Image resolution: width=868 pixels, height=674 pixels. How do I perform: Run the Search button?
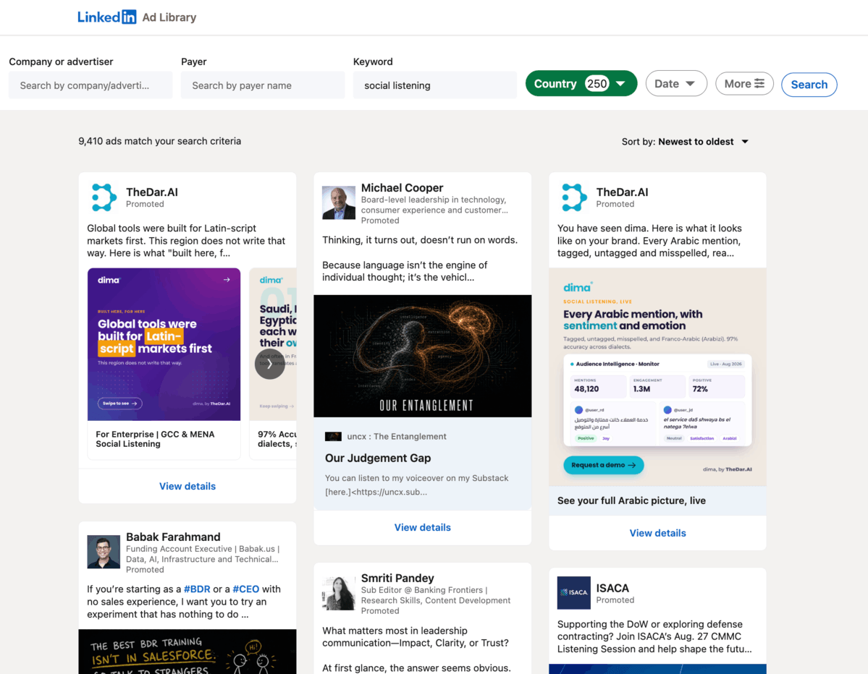(809, 85)
